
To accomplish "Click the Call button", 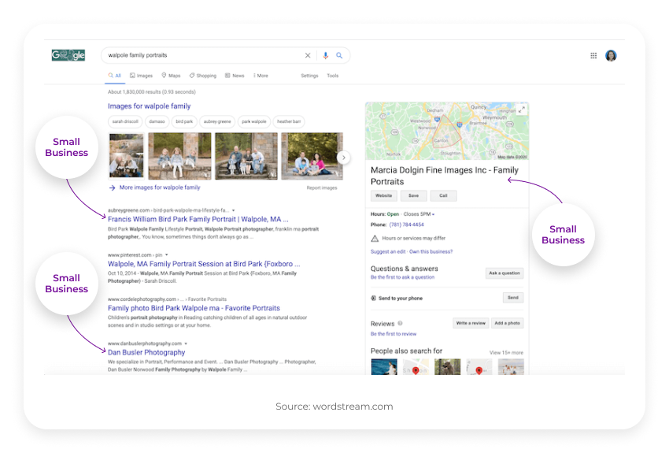I will (443, 195).
